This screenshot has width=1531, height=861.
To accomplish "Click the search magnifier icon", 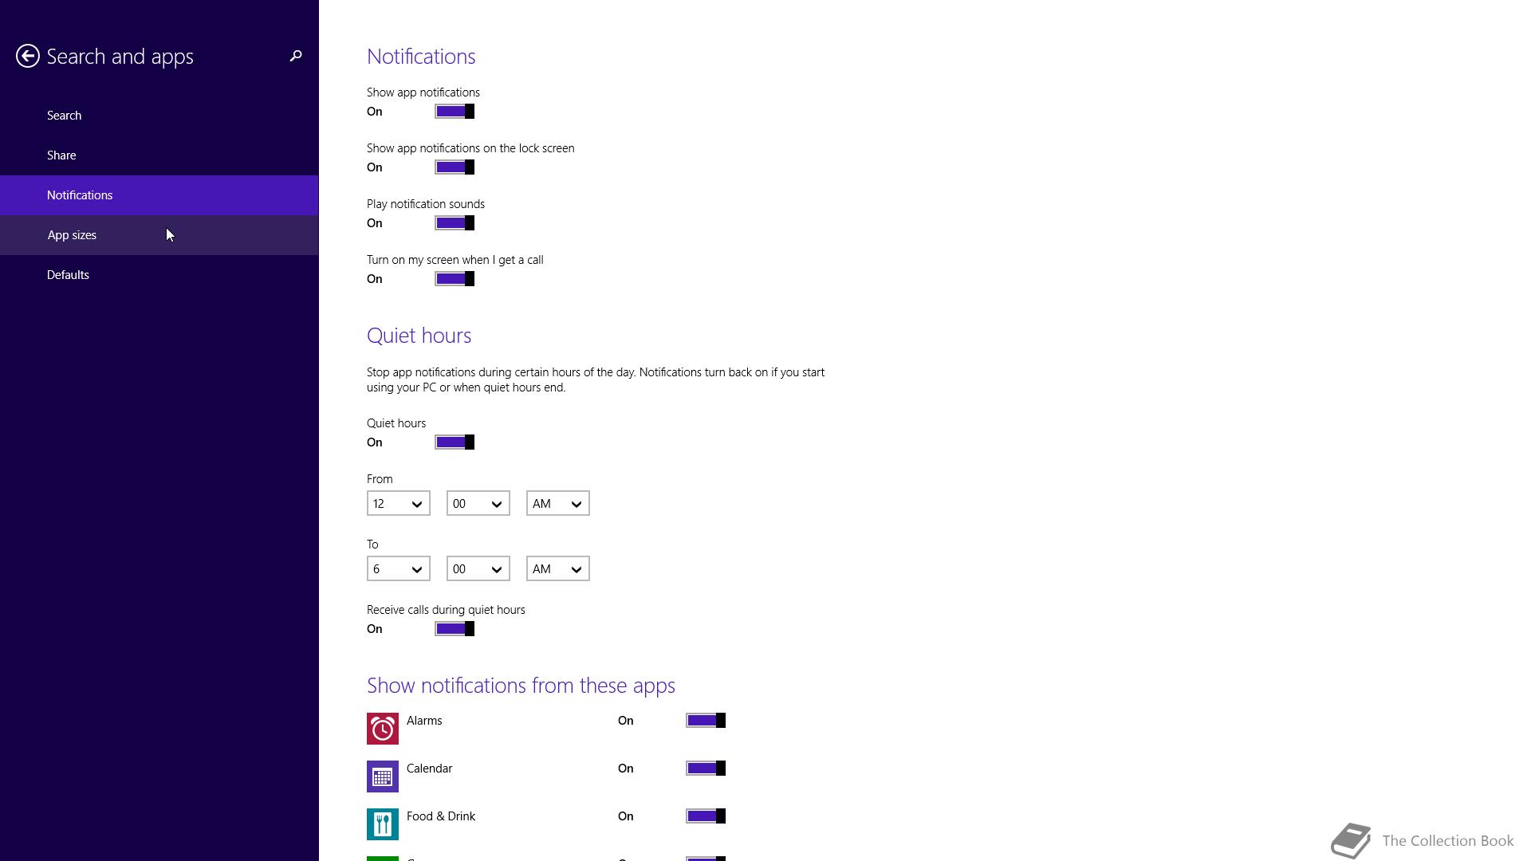I will 296,56.
